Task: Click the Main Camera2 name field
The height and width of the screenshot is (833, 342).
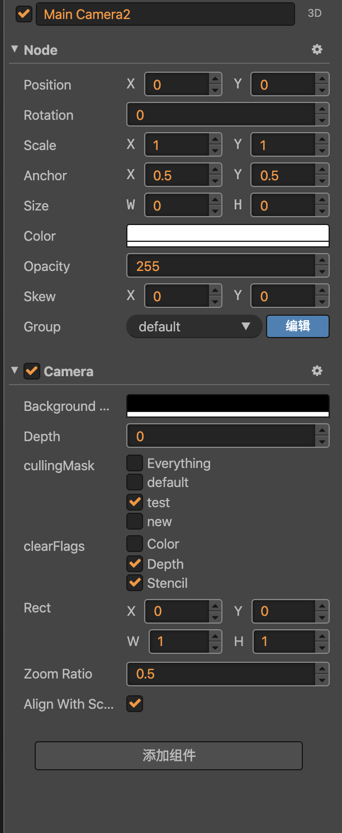Action: (x=165, y=15)
